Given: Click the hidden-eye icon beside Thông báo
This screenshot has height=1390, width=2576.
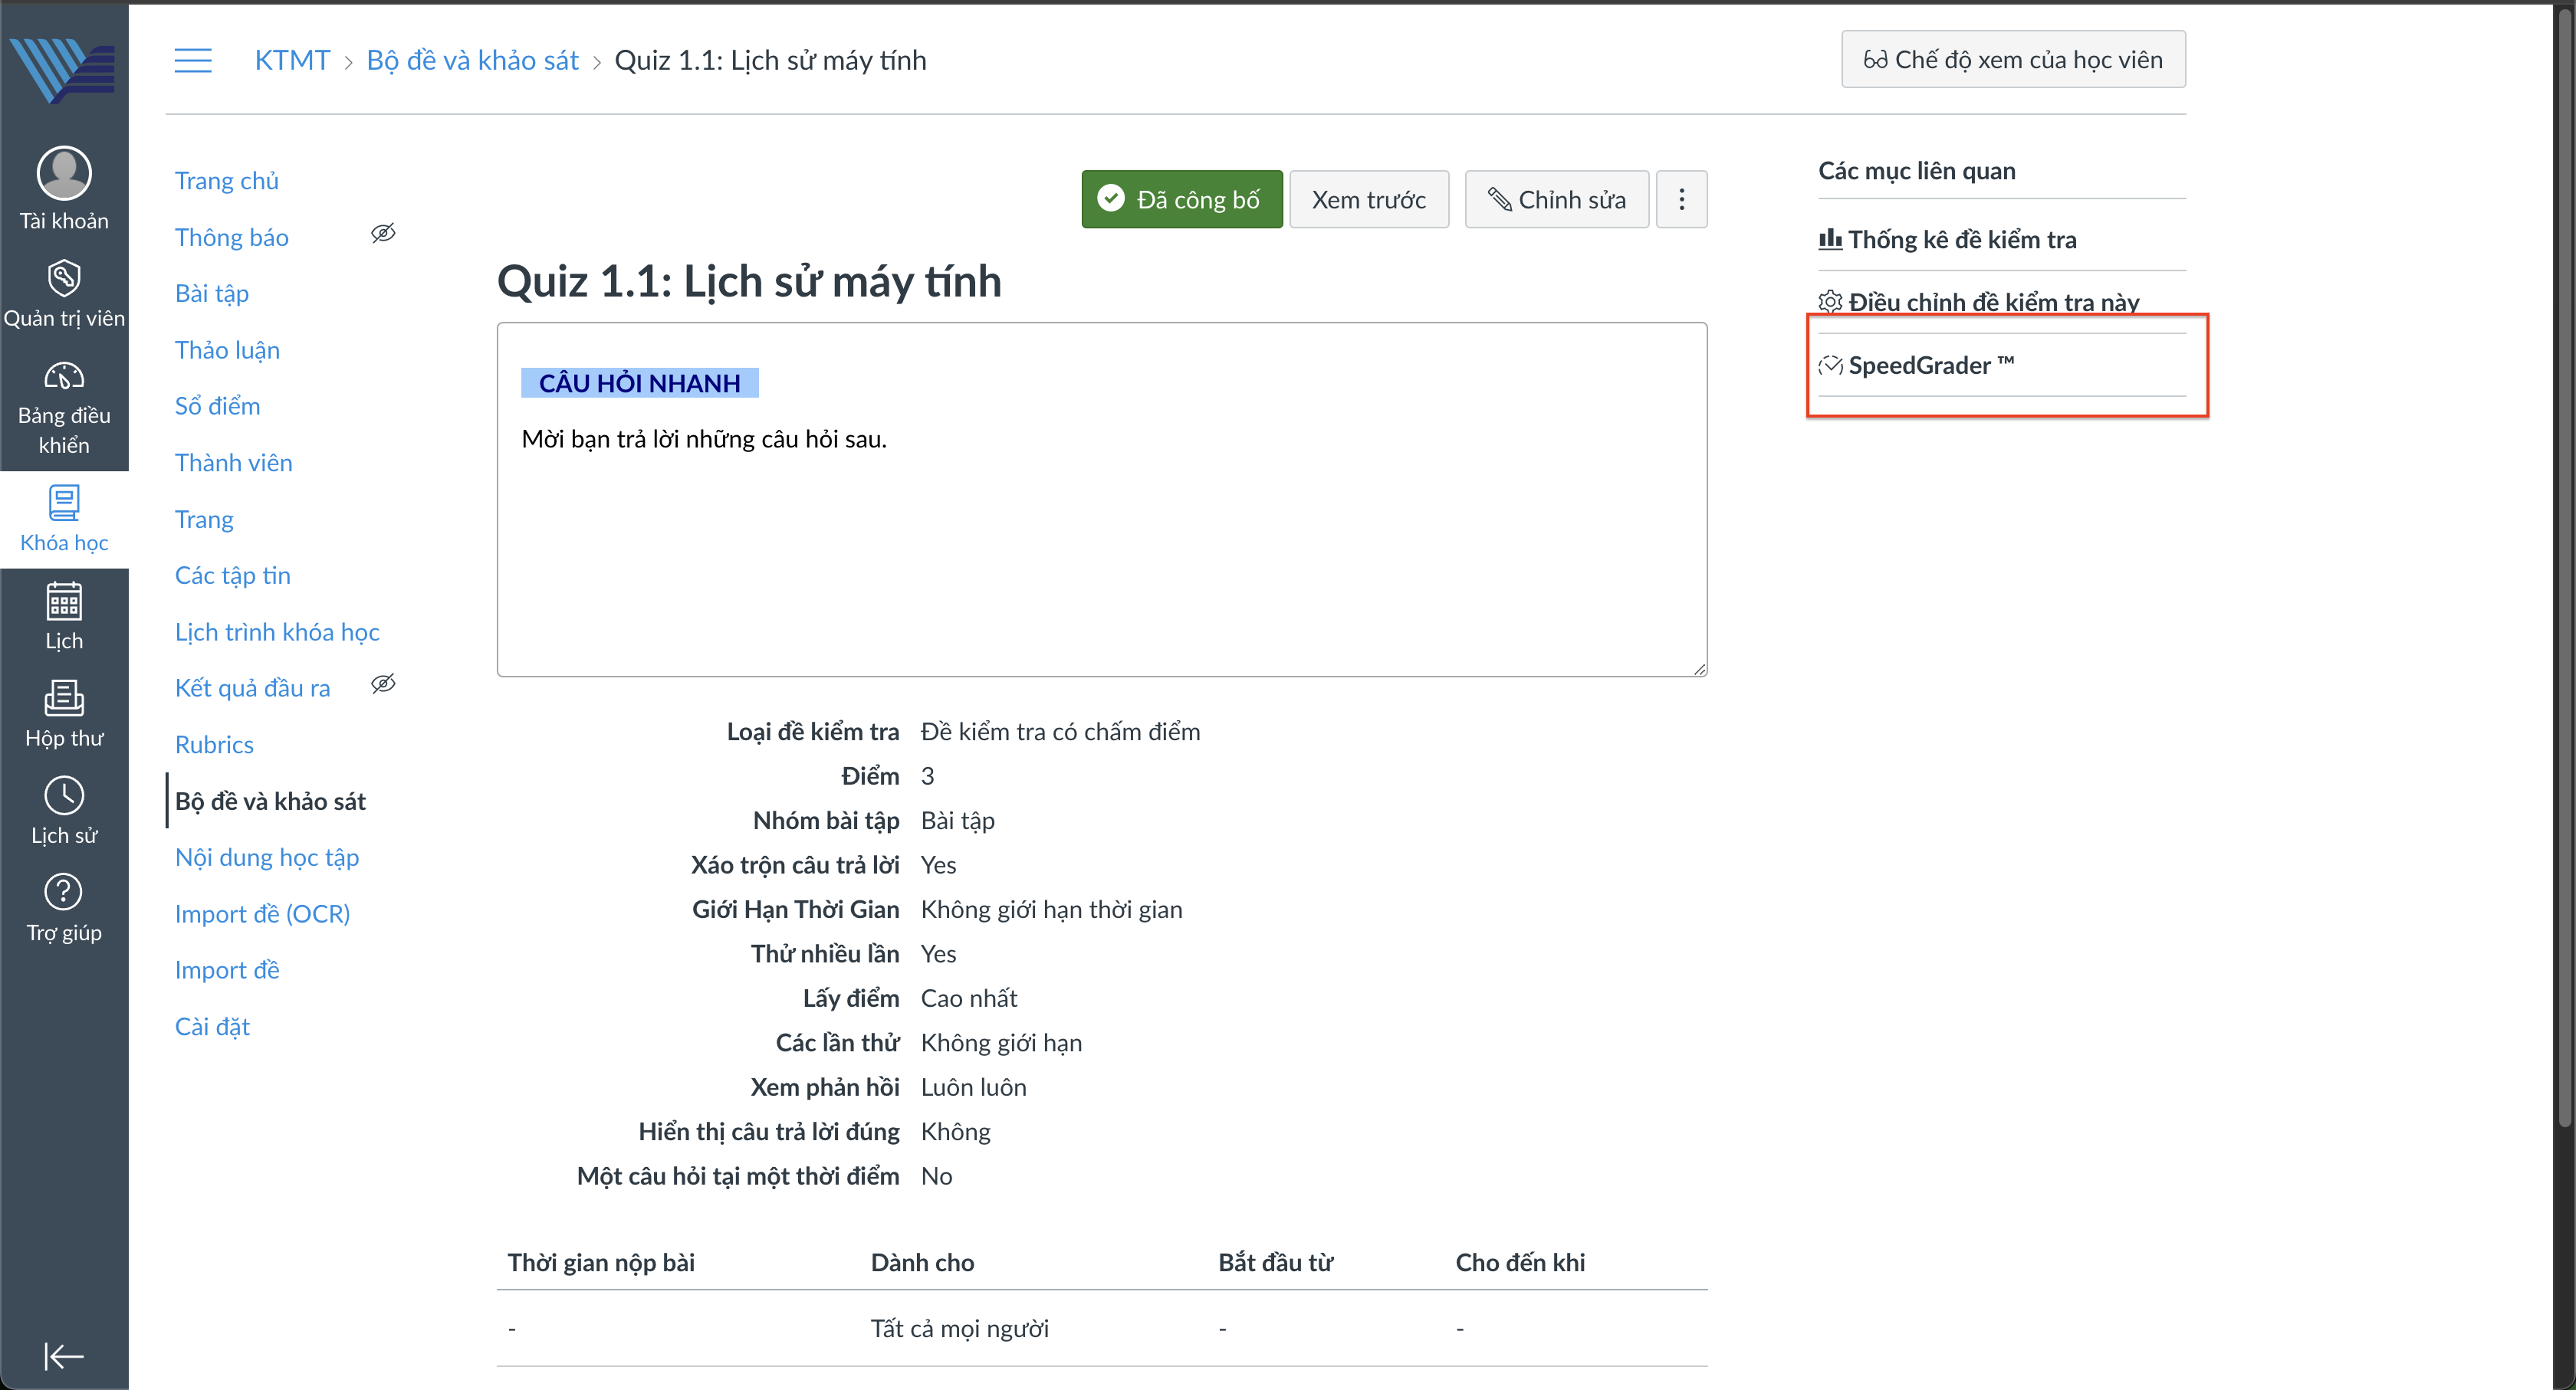Looking at the screenshot, I should (x=383, y=234).
